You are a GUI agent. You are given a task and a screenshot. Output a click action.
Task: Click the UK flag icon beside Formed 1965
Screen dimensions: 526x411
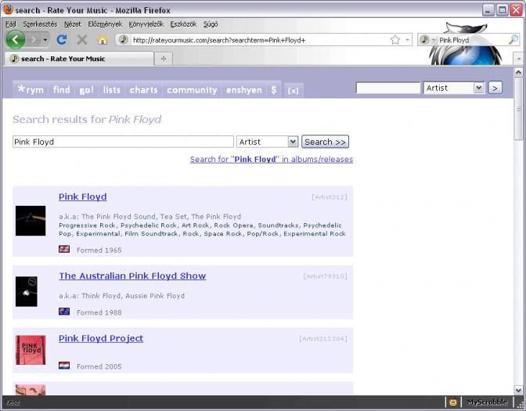pos(64,249)
